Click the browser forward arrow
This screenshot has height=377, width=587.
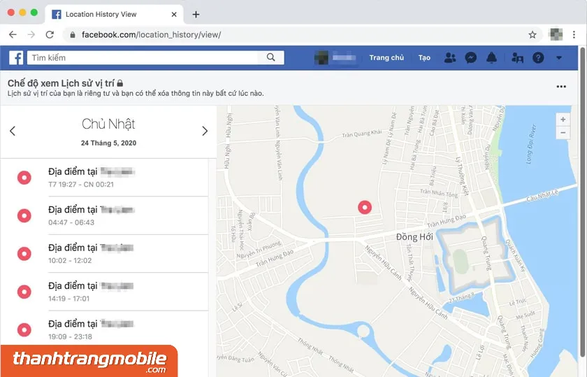[x=31, y=34]
